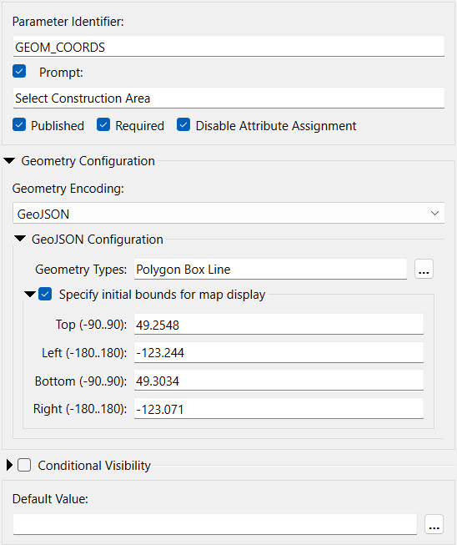Click the Top latitude field
This screenshot has width=457, height=545.
[279, 325]
